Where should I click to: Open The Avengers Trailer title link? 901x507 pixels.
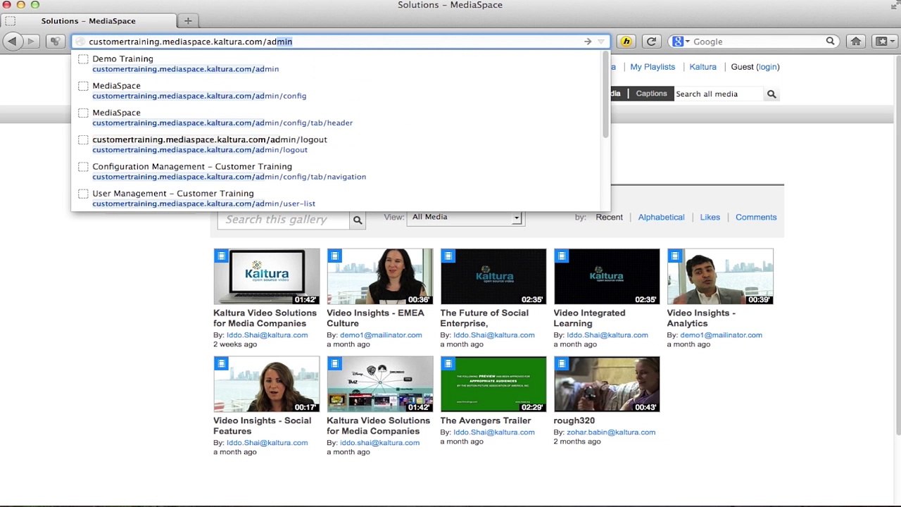click(x=486, y=420)
